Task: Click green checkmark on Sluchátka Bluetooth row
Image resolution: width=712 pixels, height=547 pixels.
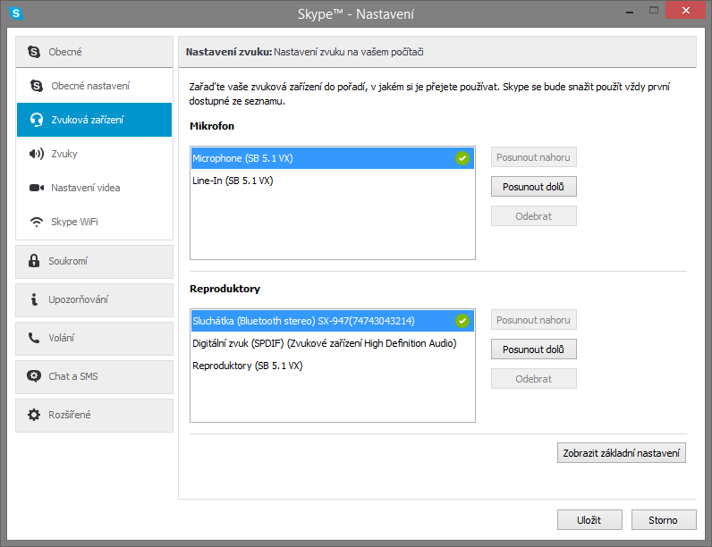Action: (x=462, y=321)
